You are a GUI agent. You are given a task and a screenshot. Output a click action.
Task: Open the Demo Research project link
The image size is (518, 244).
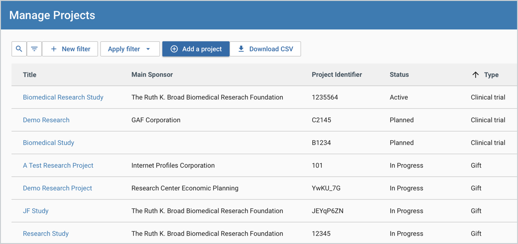click(46, 120)
